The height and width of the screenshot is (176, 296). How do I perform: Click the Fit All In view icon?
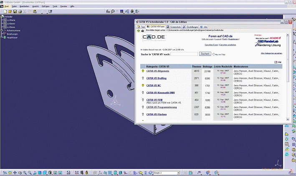click(10, 173)
